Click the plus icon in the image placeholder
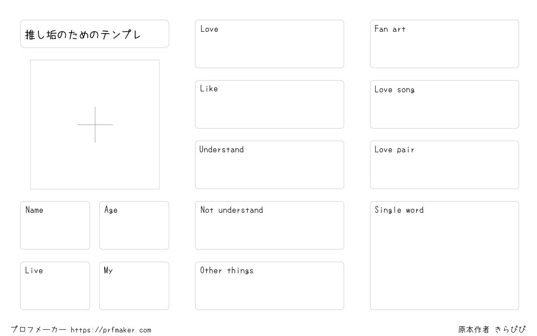The image size is (537, 336). [x=95, y=125]
